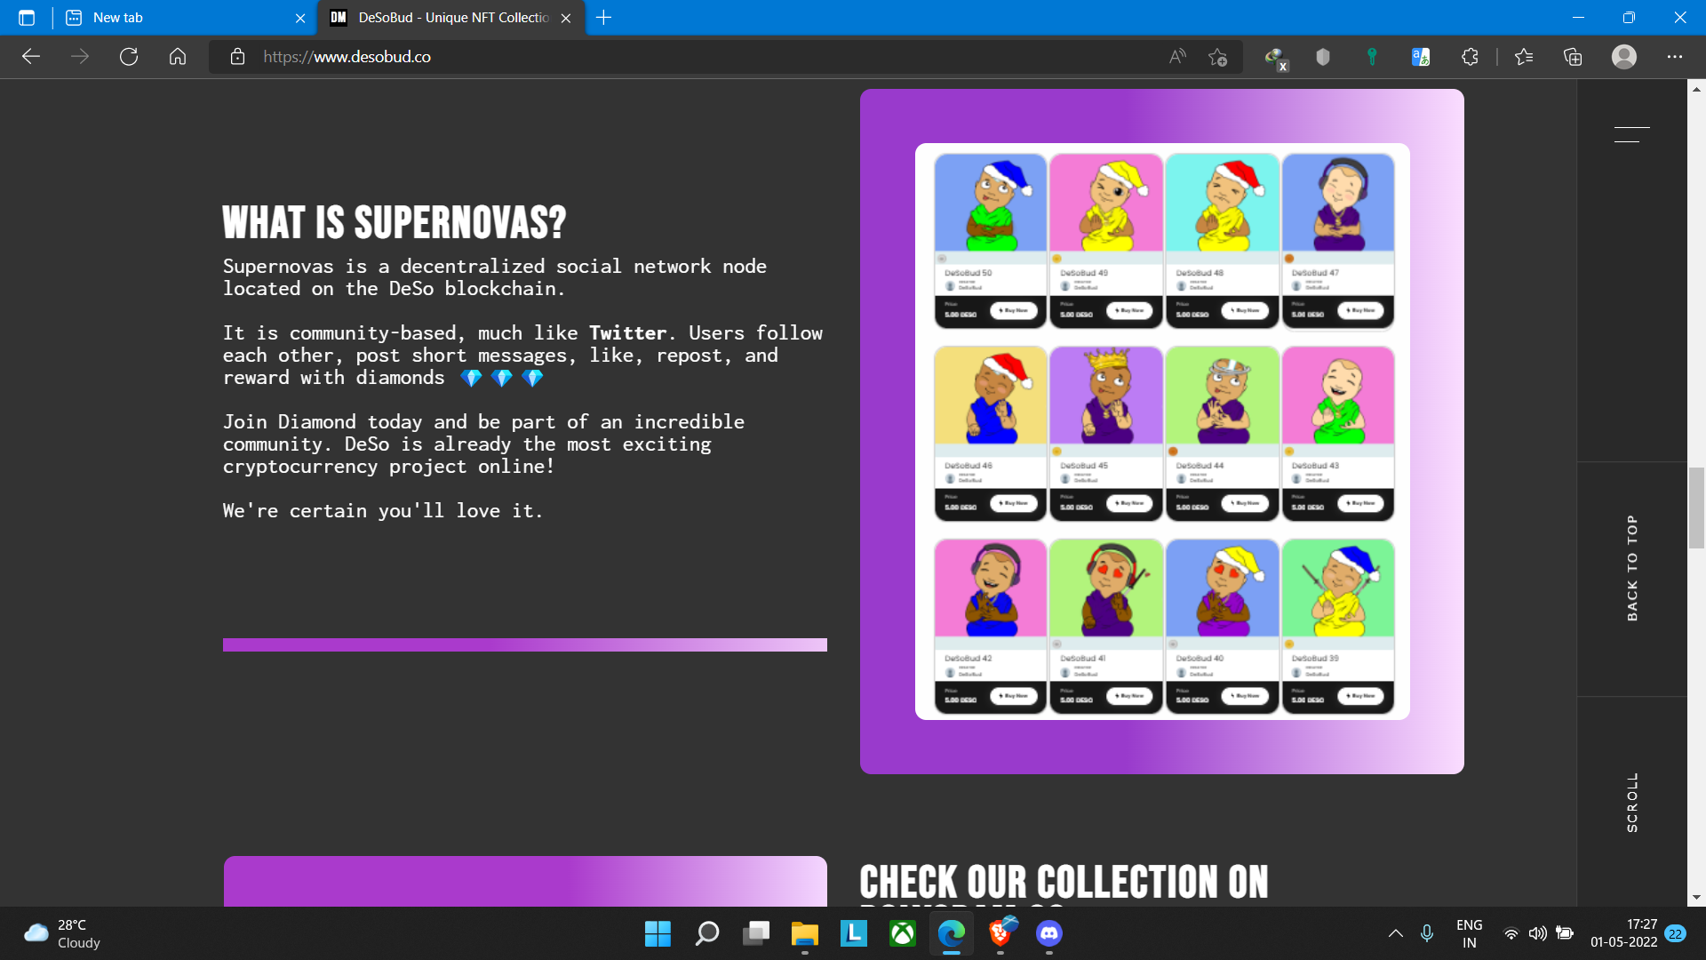The width and height of the screenshot is (1706, 960).
Task: Open the tab actions menu icon
Action: (x=27, y=18)
